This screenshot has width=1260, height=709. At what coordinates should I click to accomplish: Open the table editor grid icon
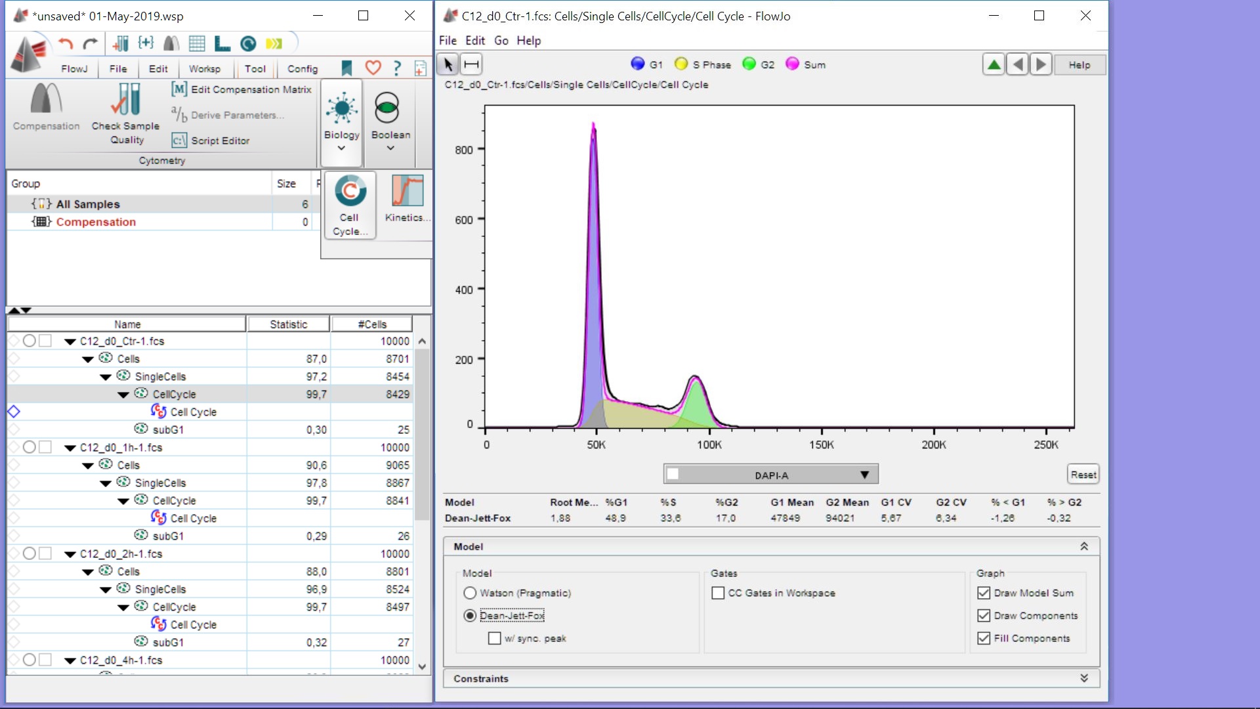click(x=197, y=44)
